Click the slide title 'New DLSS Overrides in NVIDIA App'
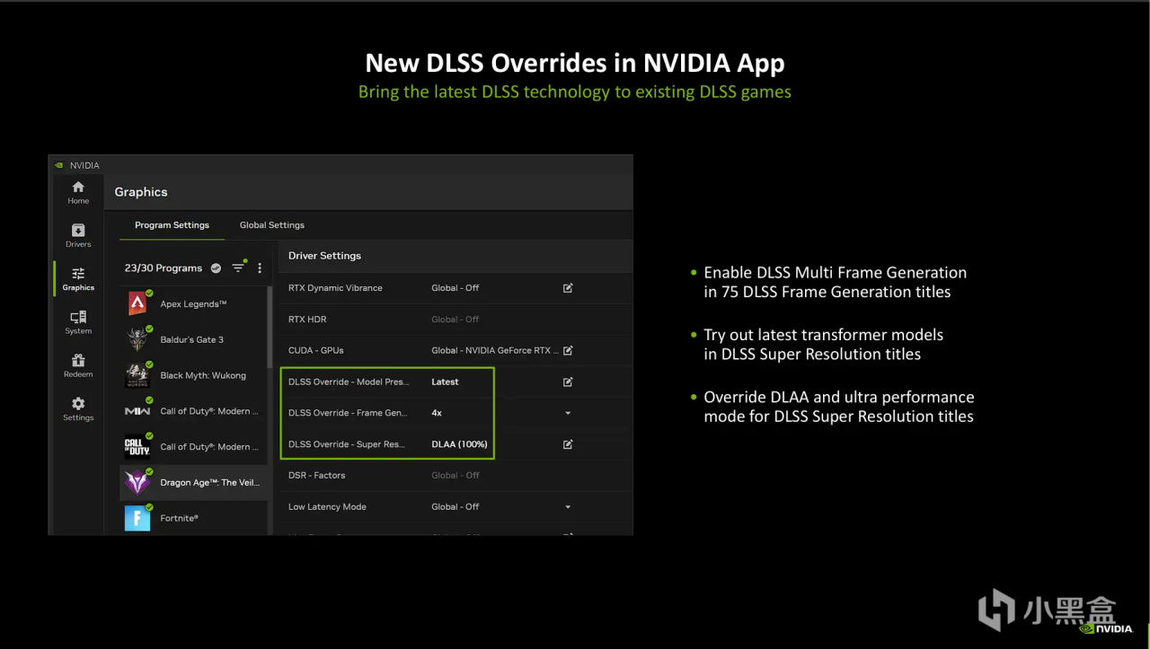1150x649 pixels. point(575,63)
